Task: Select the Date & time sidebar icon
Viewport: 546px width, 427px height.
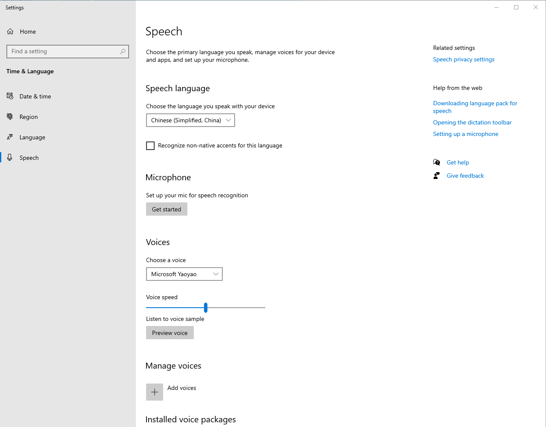Action: tap(10, 96)
